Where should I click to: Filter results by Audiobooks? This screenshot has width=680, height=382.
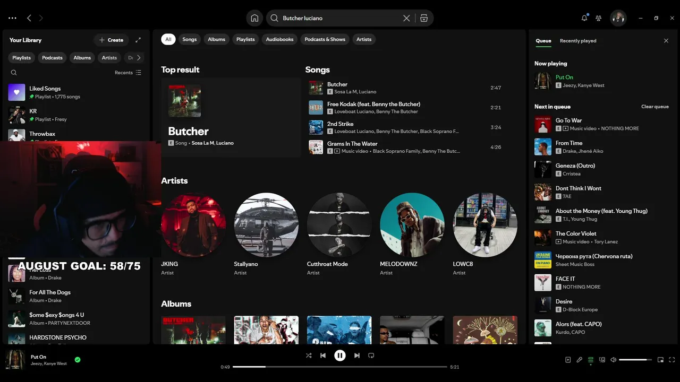(x=279, y=39)
